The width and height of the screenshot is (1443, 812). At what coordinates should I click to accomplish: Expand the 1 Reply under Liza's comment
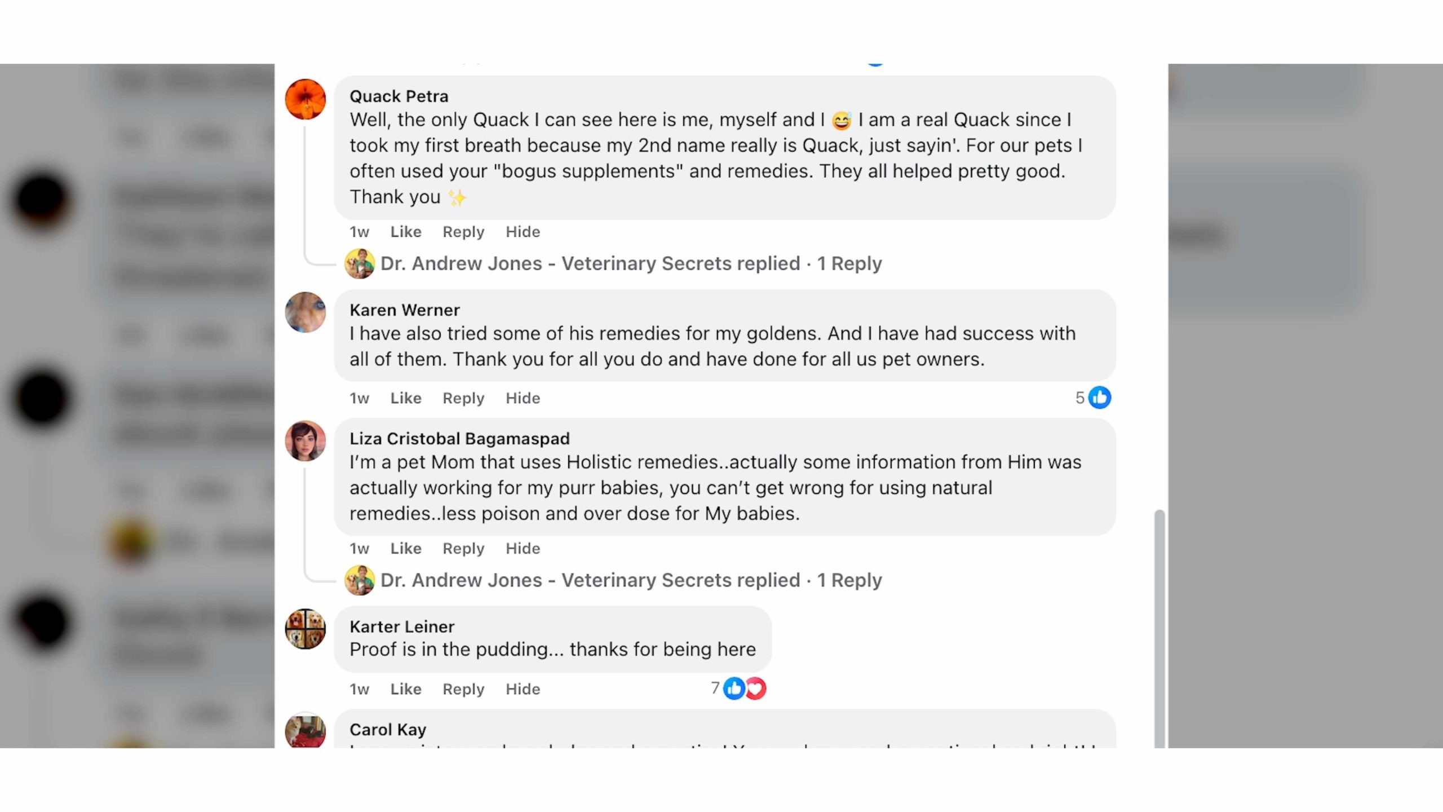(849, 580)
